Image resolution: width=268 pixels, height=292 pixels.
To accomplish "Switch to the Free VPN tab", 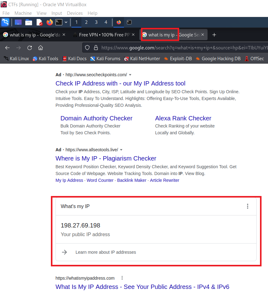I will (105, 35).
